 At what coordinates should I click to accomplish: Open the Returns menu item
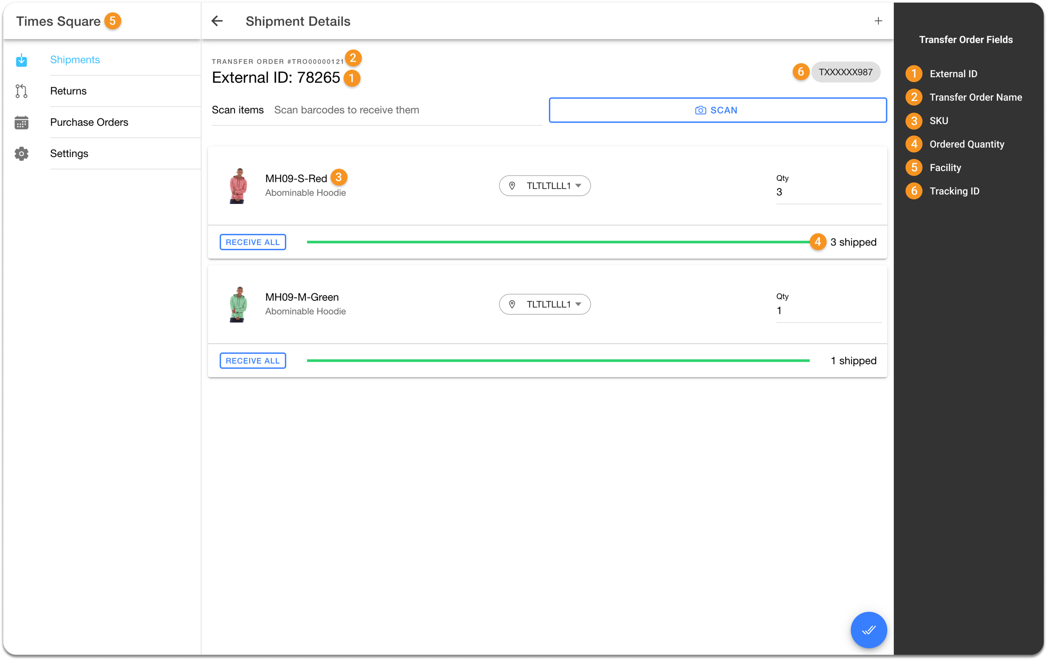(68, 91)
